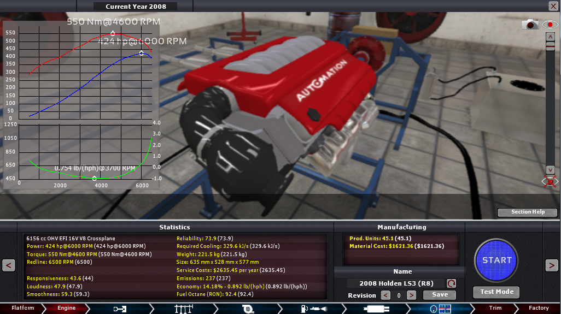Click the Current Year 2008 label
561x314 pixels.
point(136,7)
